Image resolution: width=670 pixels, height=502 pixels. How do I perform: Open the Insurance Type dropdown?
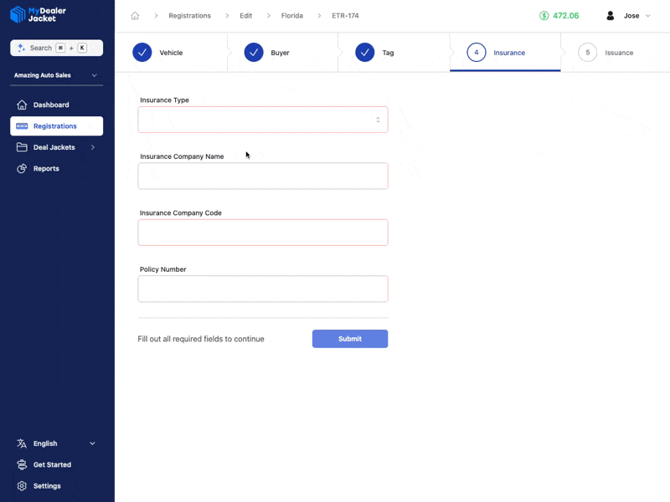point(262,120)
